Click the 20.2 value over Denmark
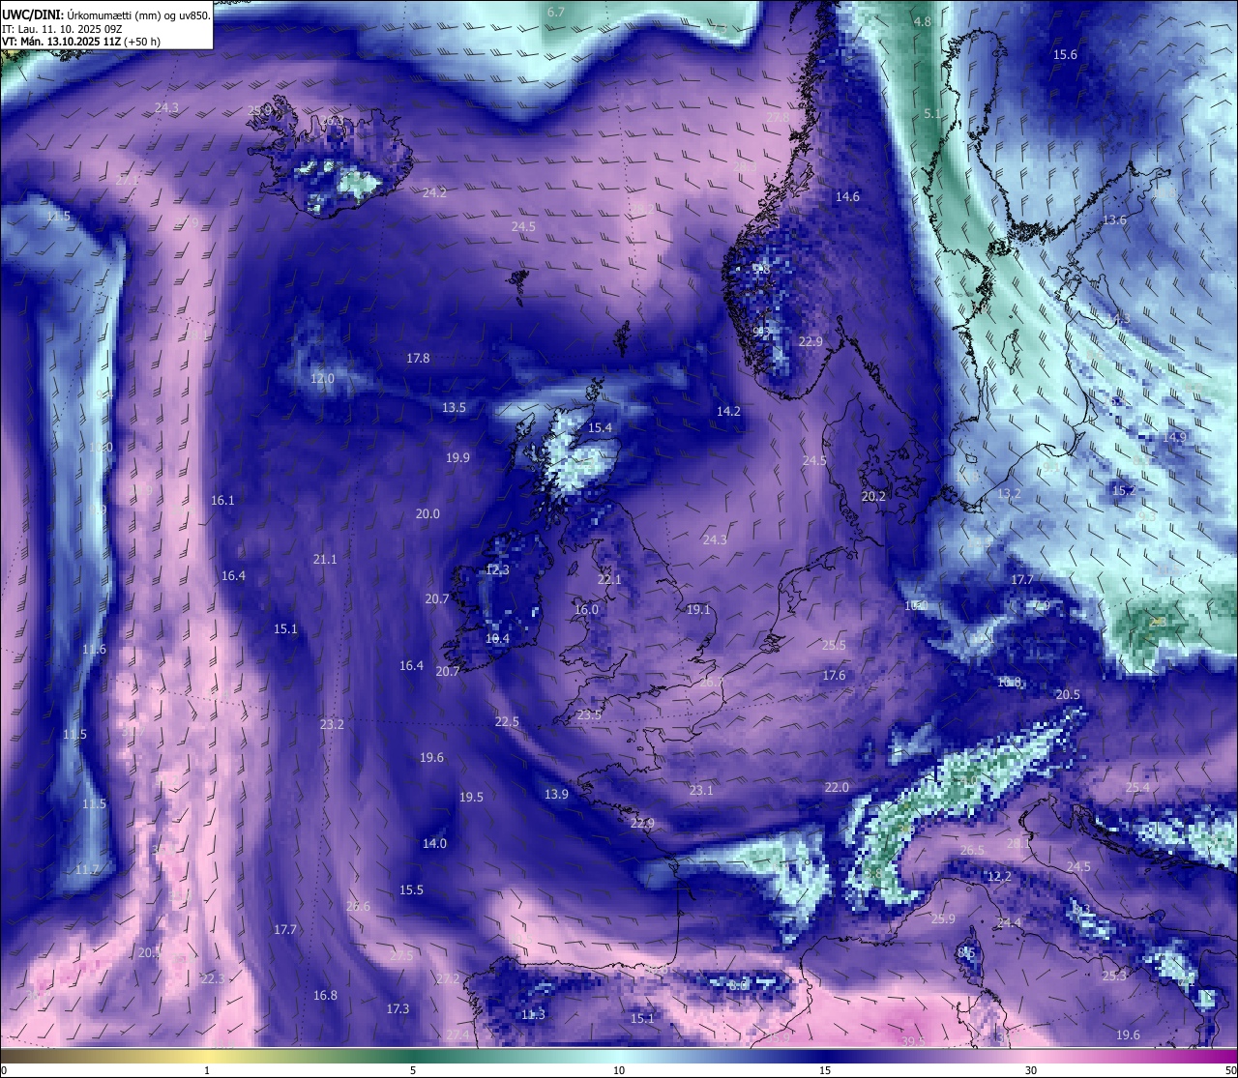 coord(873,496)
